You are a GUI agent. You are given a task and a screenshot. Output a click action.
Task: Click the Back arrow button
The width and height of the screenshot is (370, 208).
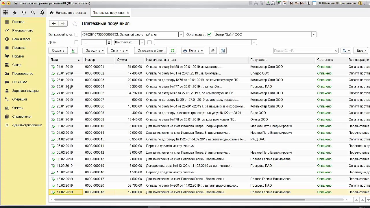coord(54,23)
